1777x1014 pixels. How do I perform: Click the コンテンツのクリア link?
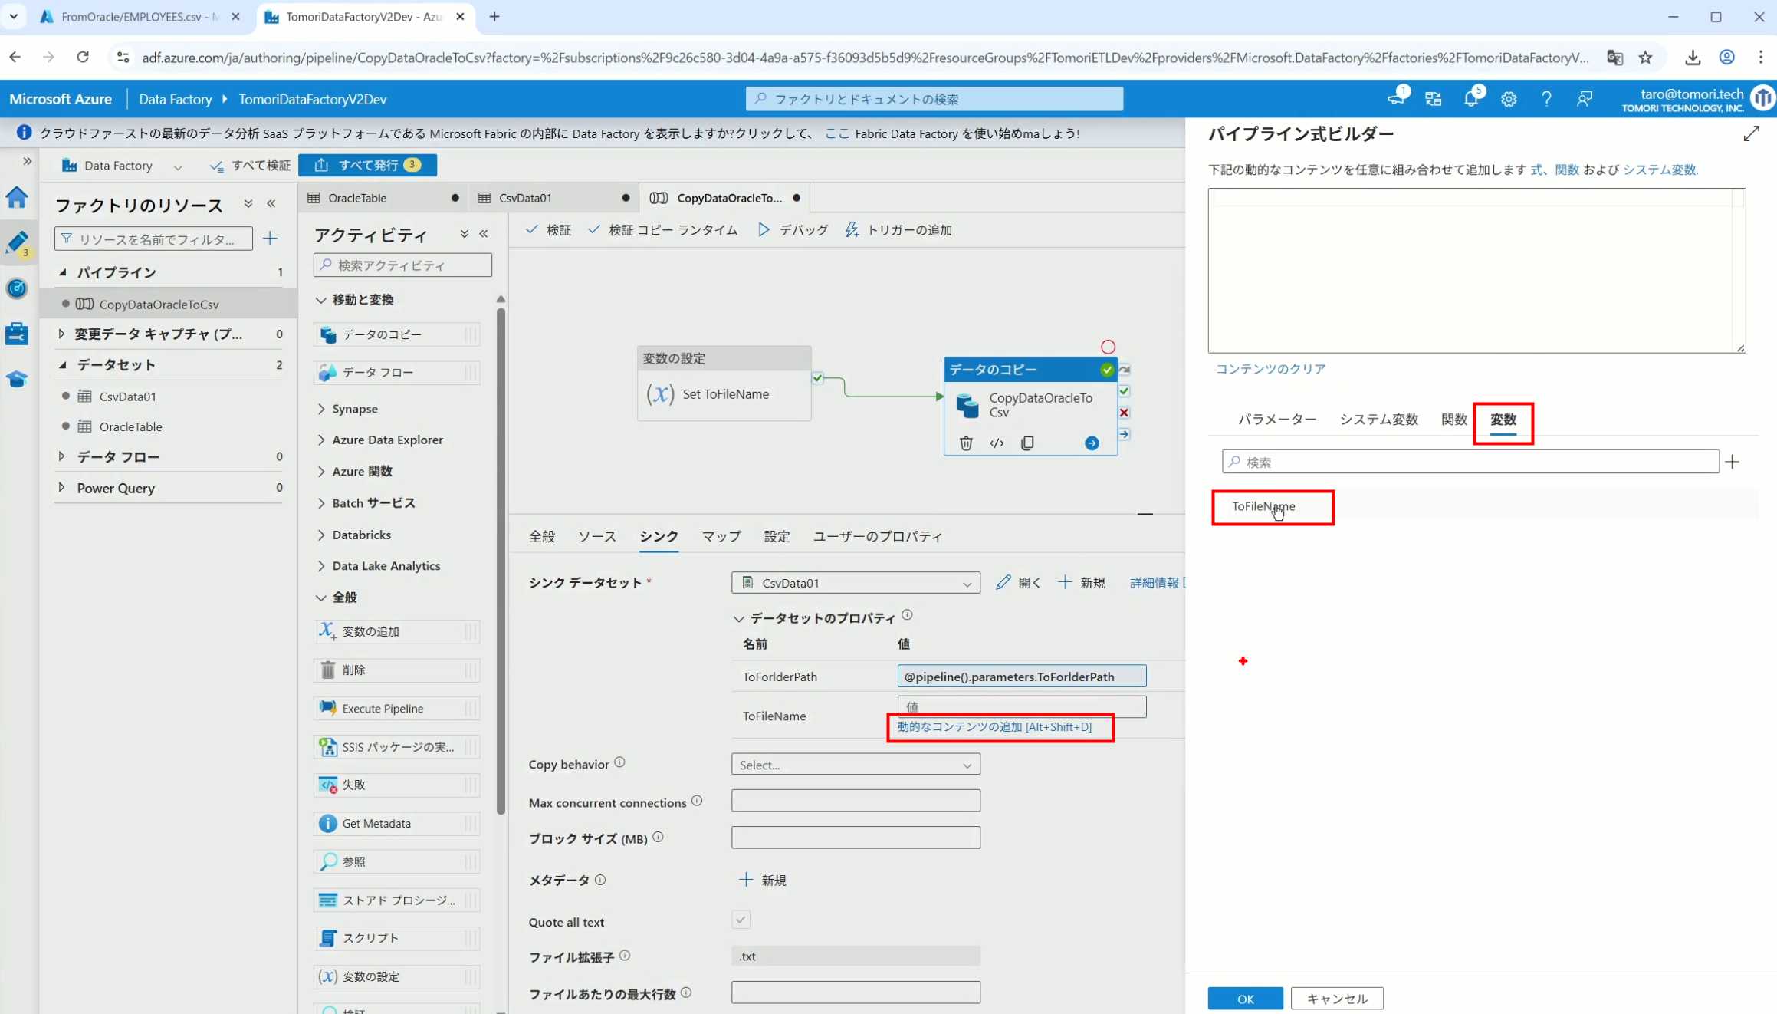(1270, 369)
